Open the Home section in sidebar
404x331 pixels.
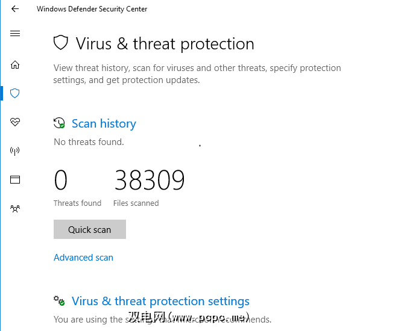tap(15, 65)
